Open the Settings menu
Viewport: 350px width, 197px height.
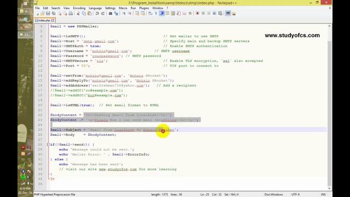click(110, 8)
